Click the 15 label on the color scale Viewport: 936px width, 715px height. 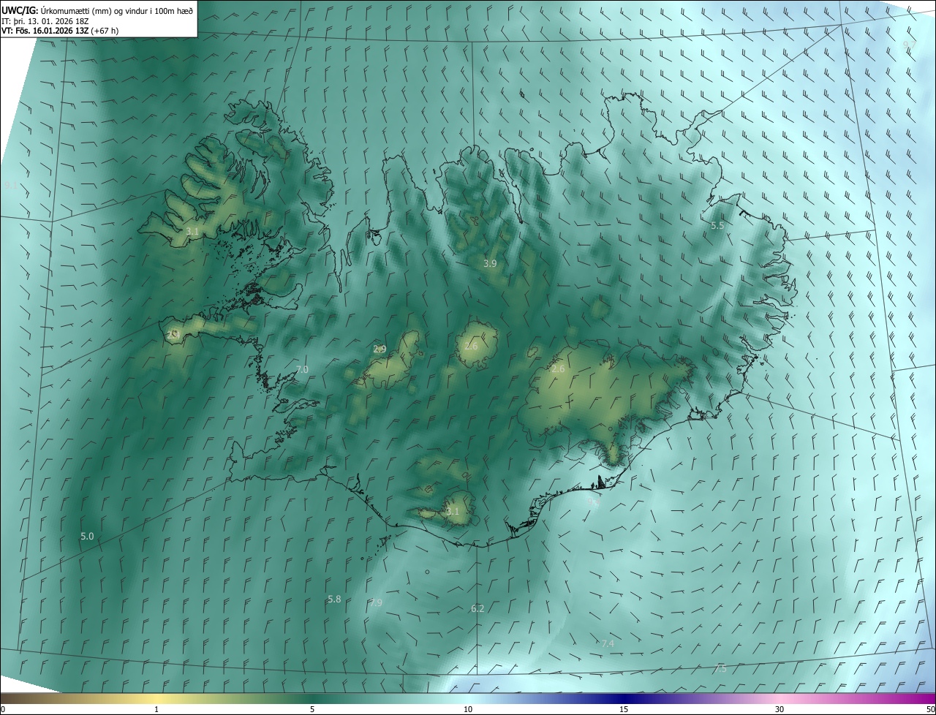click(x=624, y=709)
